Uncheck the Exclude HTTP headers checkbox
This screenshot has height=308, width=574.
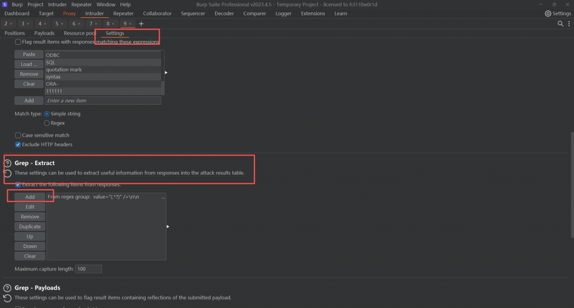[18, 145]
